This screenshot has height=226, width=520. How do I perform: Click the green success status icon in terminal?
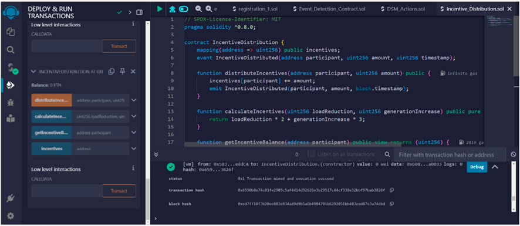(x=171, y=167)
